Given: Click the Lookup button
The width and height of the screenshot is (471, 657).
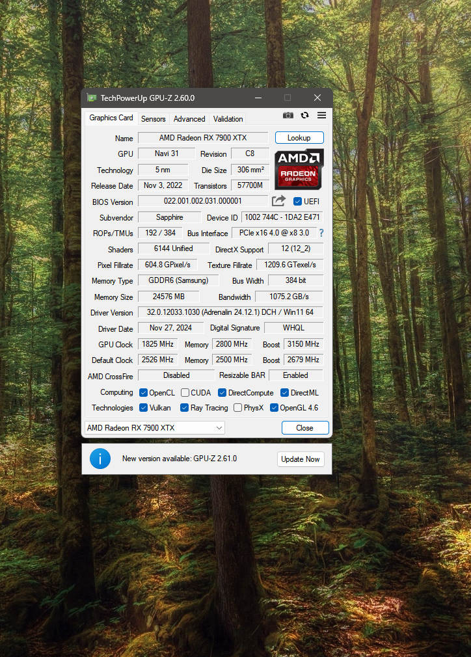Looking at the screenshot, I should (299, 138).
